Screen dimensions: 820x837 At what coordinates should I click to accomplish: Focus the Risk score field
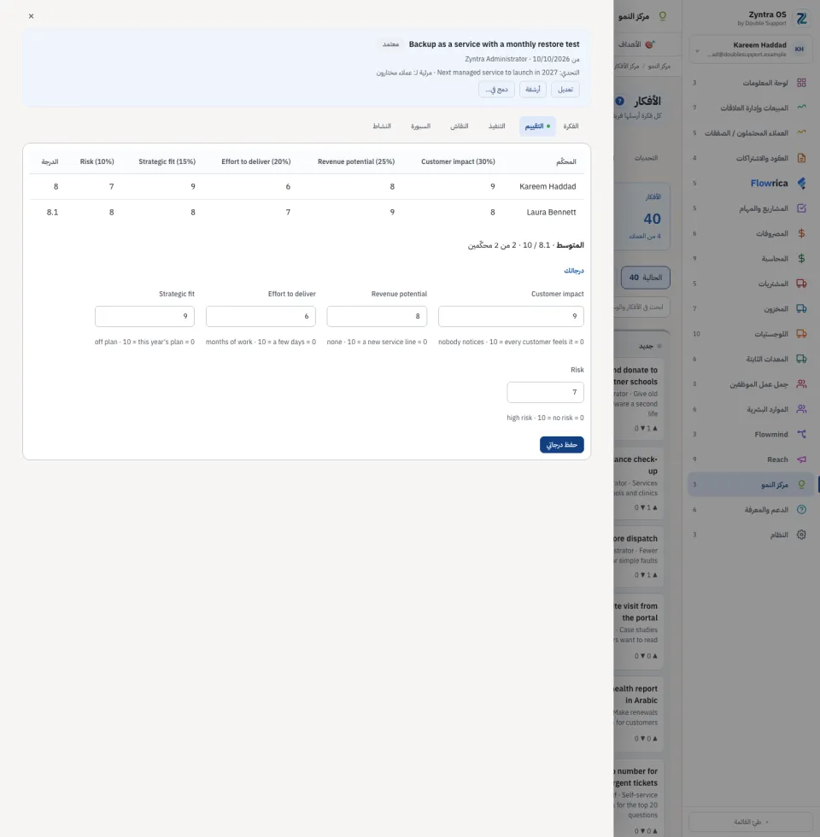(x=545, y=392)
